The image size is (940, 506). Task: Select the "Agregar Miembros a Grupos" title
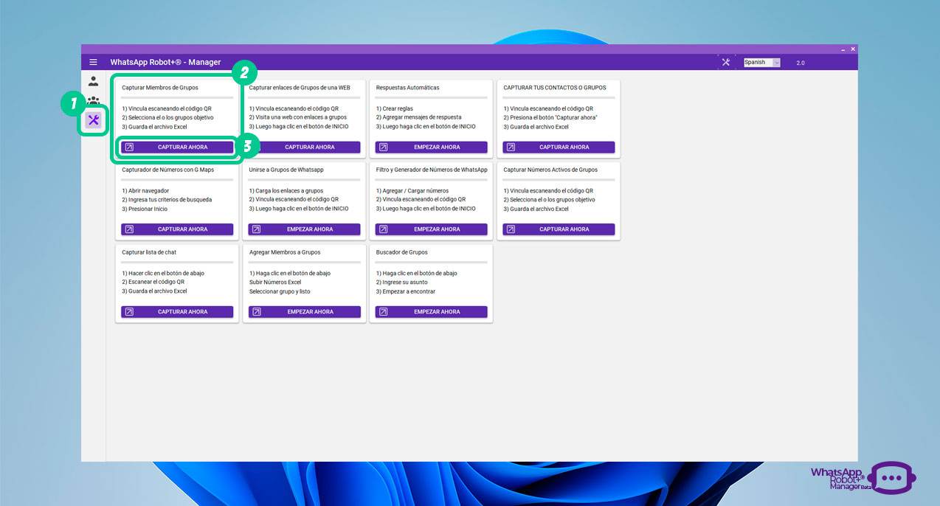(285, 252)
